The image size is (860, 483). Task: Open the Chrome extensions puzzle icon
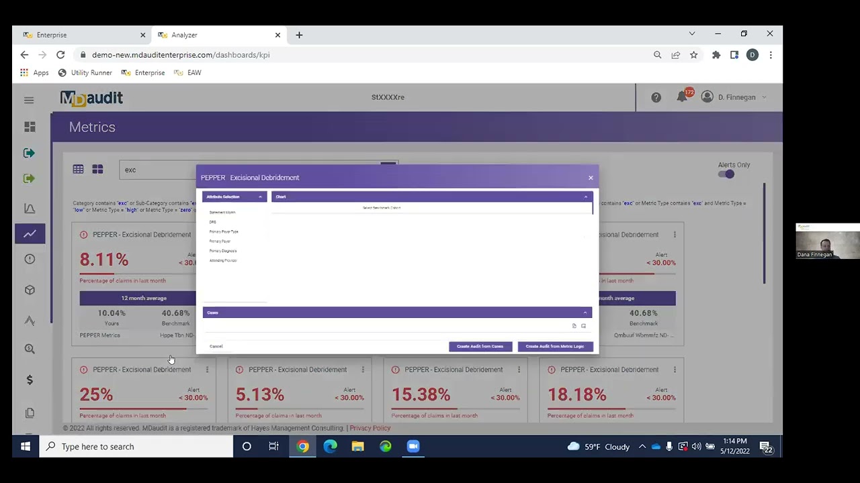point(716,55)
